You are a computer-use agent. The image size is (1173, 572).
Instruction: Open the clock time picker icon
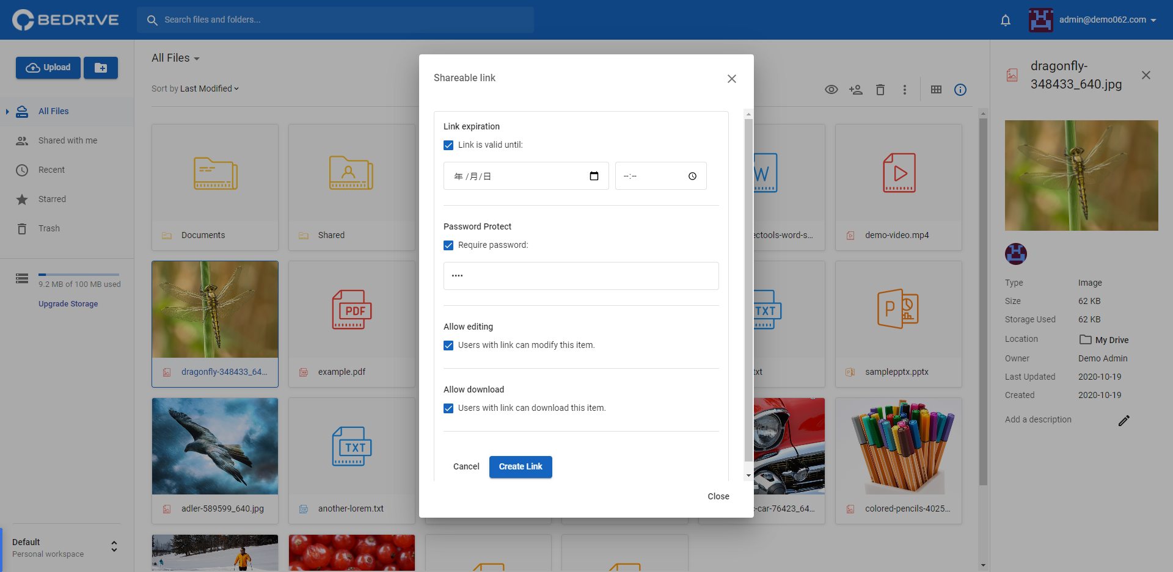tap(692, 176)
